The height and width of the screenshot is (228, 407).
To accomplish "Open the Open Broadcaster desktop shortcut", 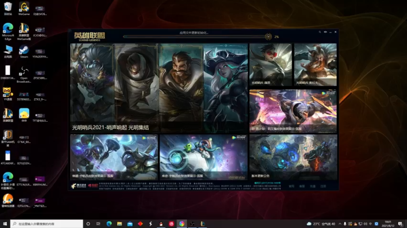I will coord(24,74).
